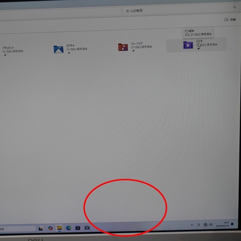Expand hidden system tray icons chevron
Screen dimensions: 241x241
pyautogui.click(x=192, y=225)
